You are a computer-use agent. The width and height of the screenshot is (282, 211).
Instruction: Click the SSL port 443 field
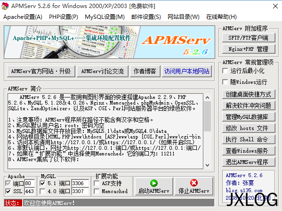pyautogui.click(x=29, y=191)
